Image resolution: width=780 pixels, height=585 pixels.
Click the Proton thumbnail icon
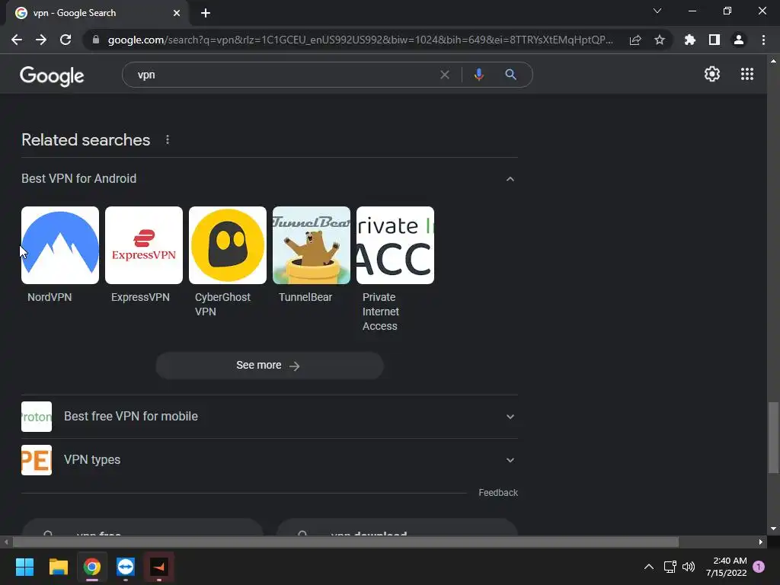37,417
